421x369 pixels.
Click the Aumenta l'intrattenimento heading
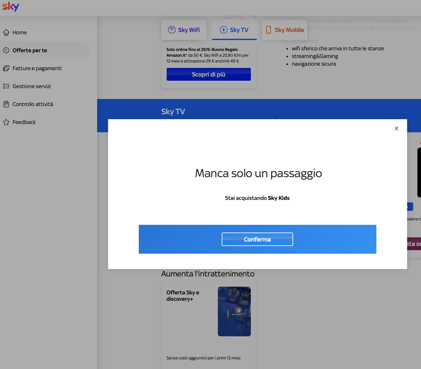point(208,274)
